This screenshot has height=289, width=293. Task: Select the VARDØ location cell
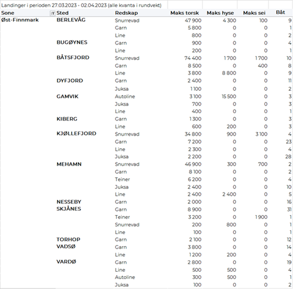[66, 262]
